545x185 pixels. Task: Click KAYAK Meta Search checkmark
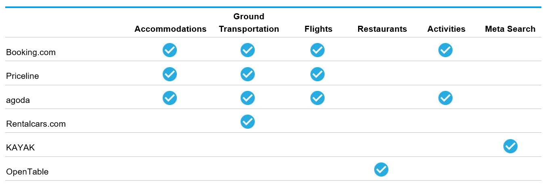click(x=510, y=146)
